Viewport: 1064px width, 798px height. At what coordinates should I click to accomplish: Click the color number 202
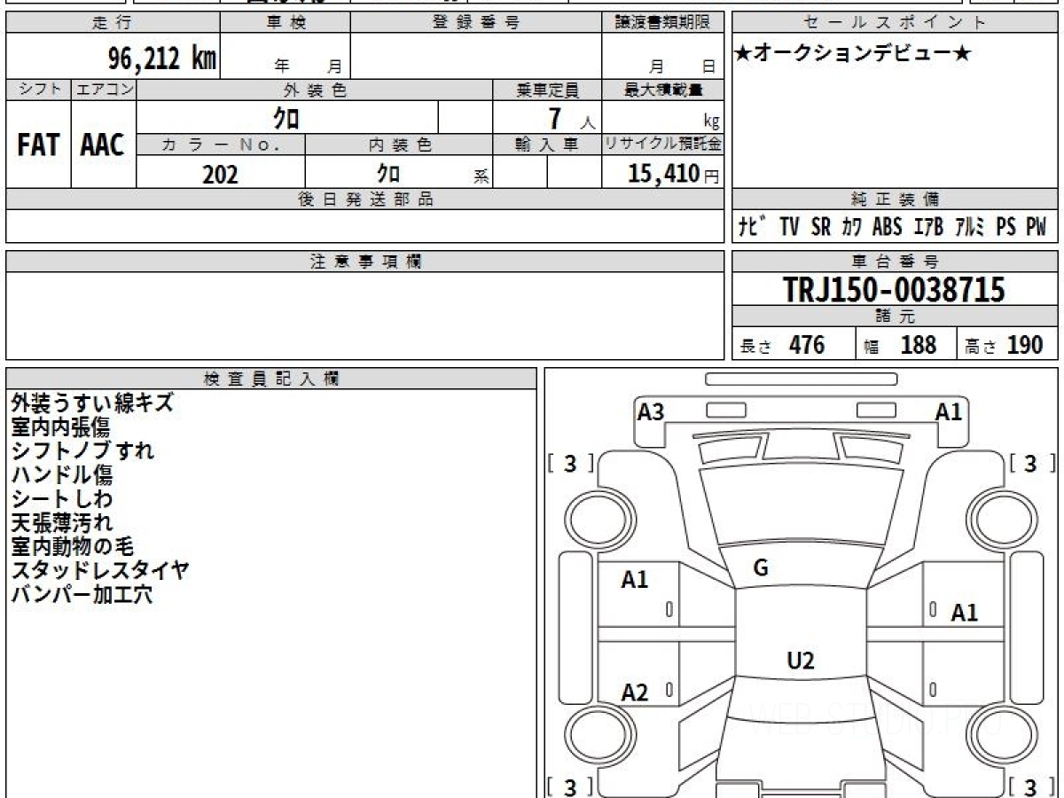point(220,174)
